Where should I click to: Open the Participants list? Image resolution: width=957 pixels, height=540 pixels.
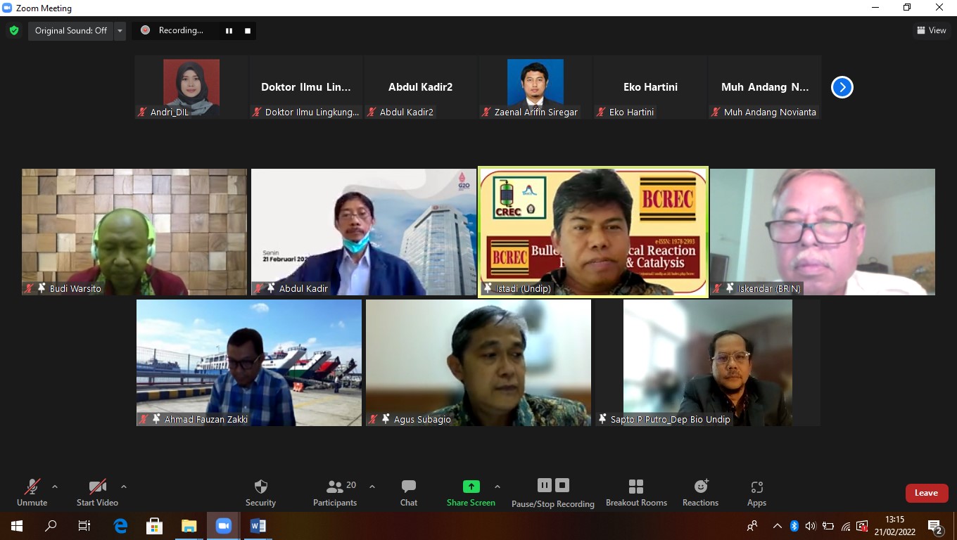tap(335, 487)
